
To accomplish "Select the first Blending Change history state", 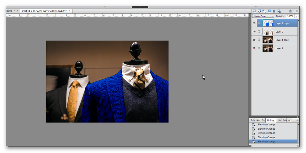I will tap(266, 124).
